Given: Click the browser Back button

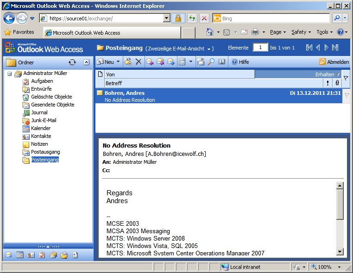Looking at the screenshot, I should (9, 19).
